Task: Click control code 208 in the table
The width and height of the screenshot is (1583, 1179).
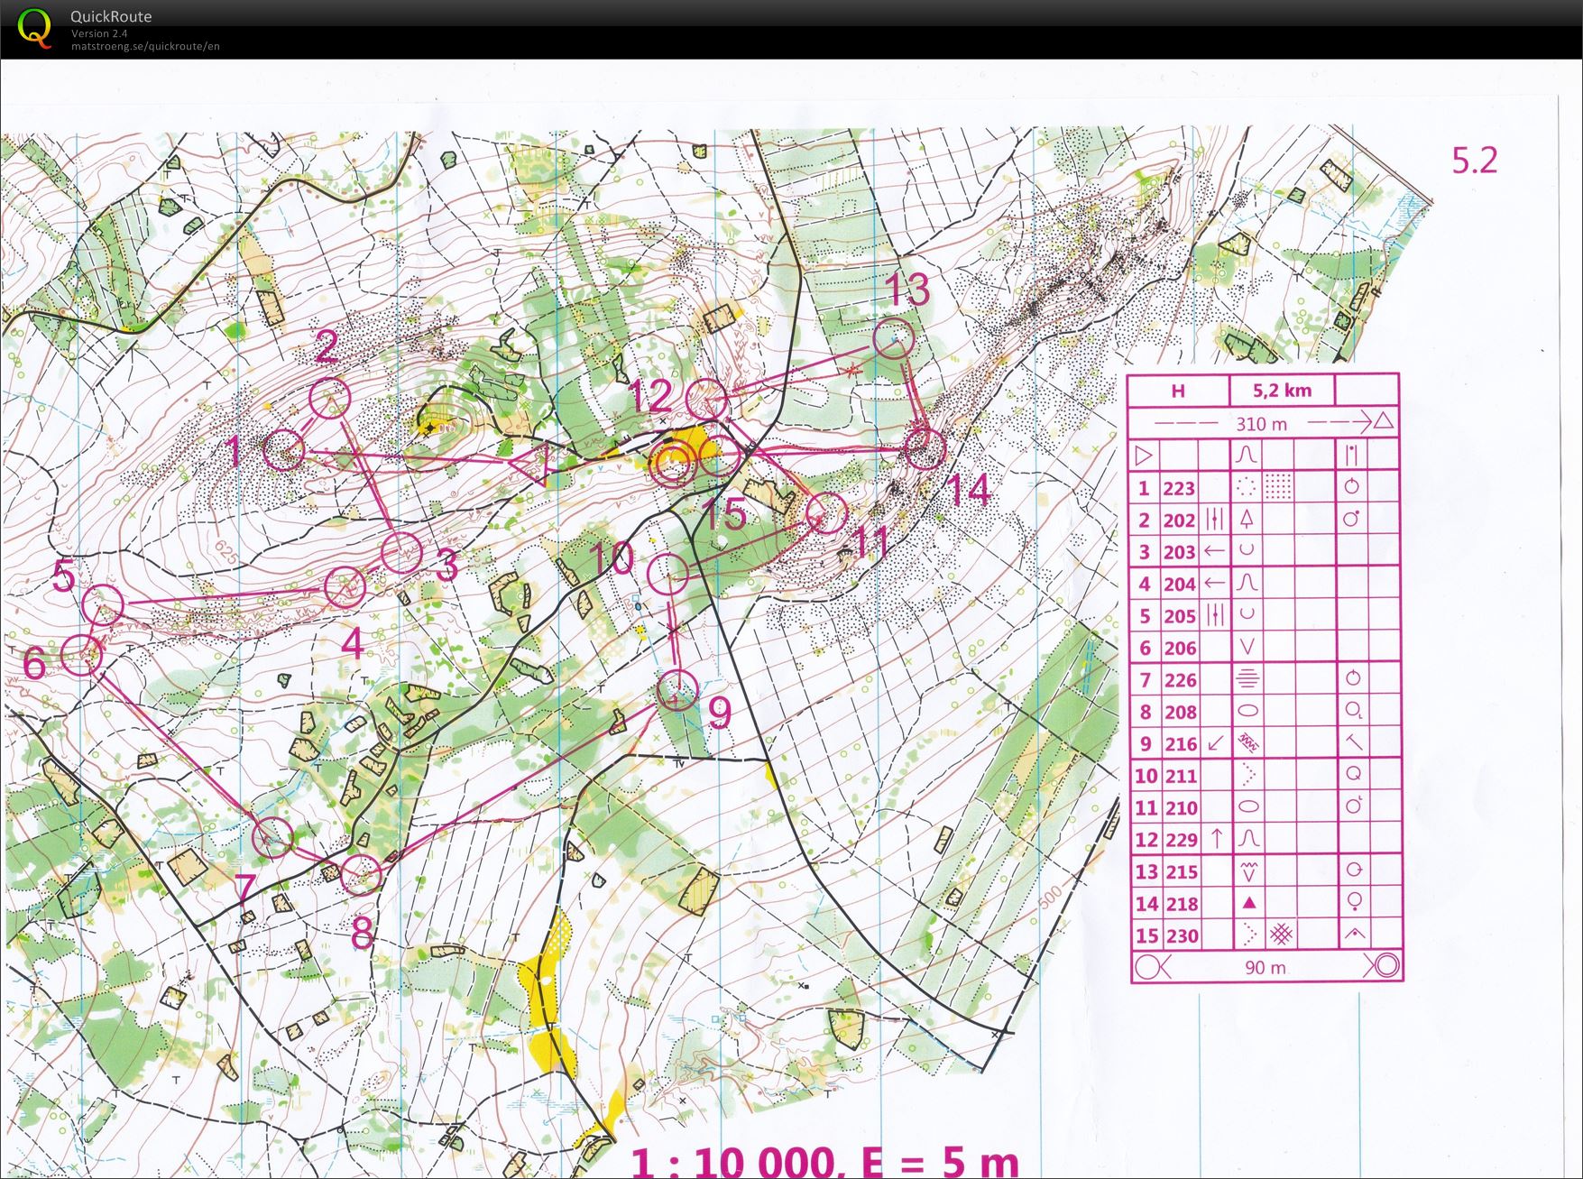Action: pyautogui.click(x=1180, y=713)
